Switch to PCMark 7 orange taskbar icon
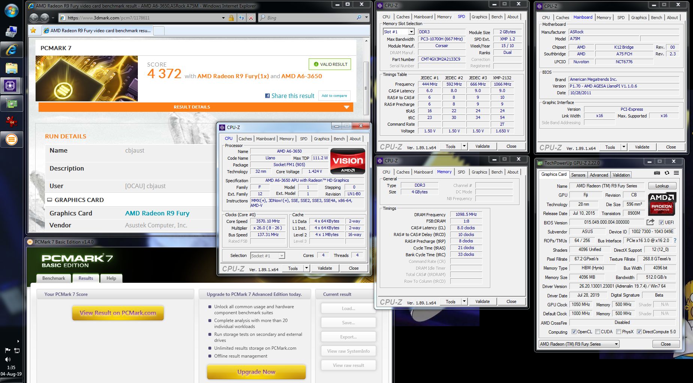 coord(12,140)
